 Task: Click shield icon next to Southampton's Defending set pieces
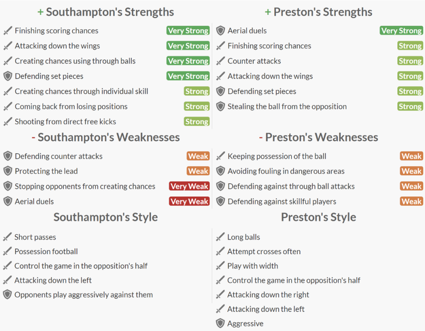8,76
